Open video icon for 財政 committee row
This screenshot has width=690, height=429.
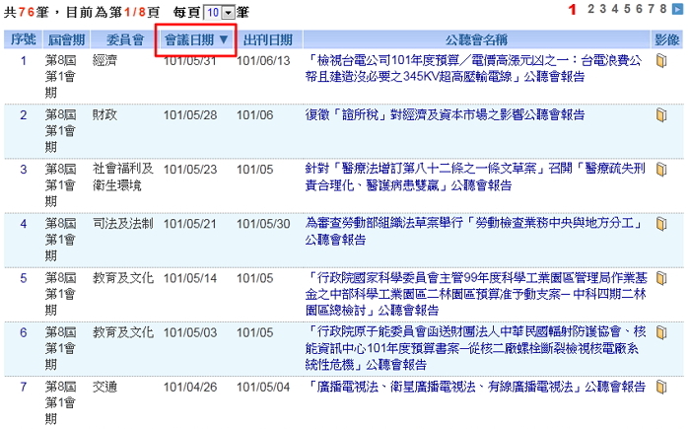tap(661, 115)
